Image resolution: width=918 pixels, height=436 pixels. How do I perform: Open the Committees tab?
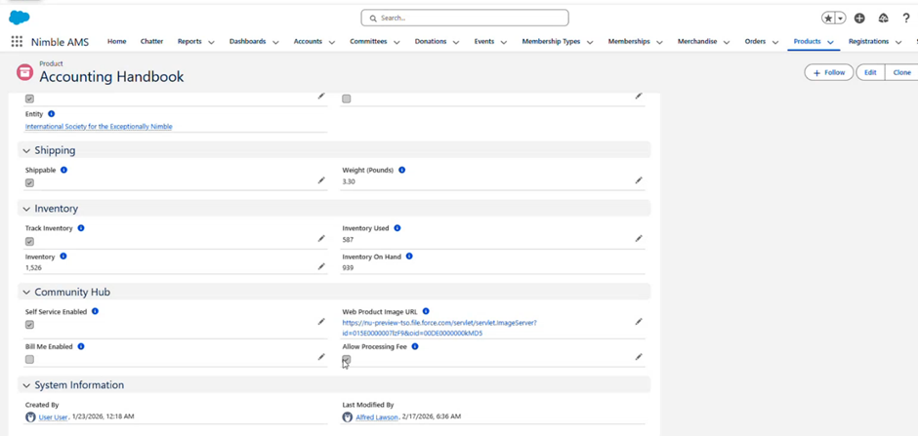pos(368,42)
